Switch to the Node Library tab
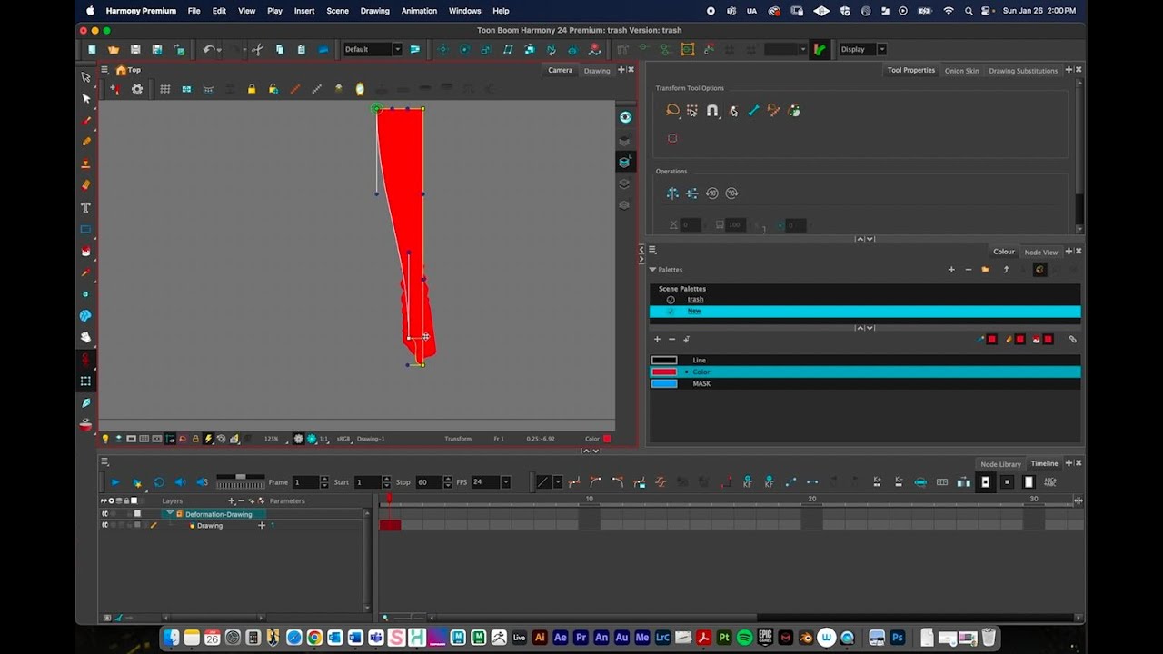This screenshot has height=654, width=1163. (1000, 463)
